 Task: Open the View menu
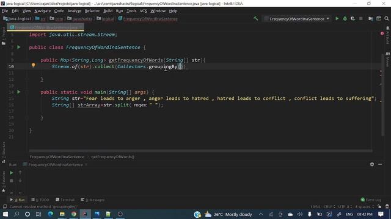point(27,11)
